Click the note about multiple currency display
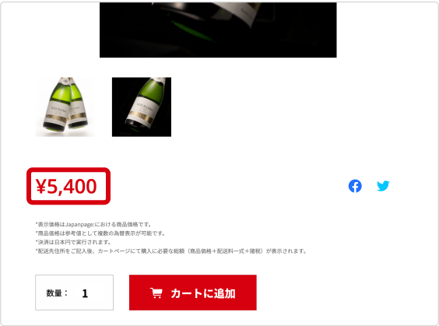The width and height of the screenshot is (439, 326). click(x=100, y=233)
